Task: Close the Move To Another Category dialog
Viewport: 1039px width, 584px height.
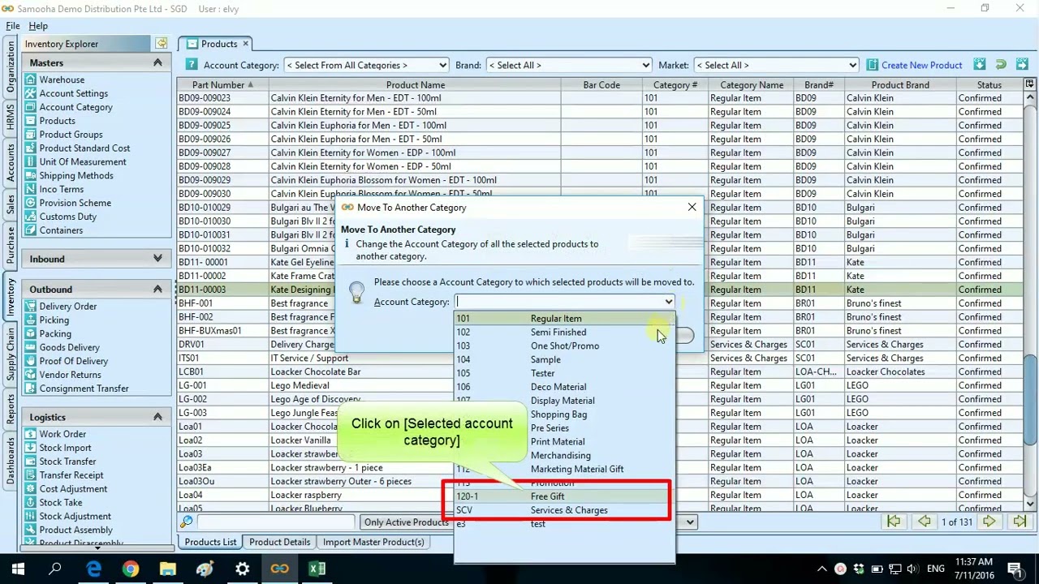Action: click(692, 208)
